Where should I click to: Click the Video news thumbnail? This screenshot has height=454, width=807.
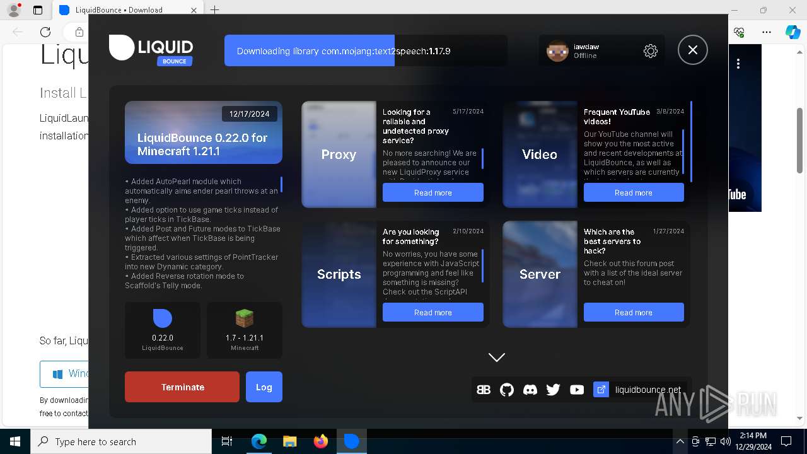pyautogui.click(x=540, y=154)
